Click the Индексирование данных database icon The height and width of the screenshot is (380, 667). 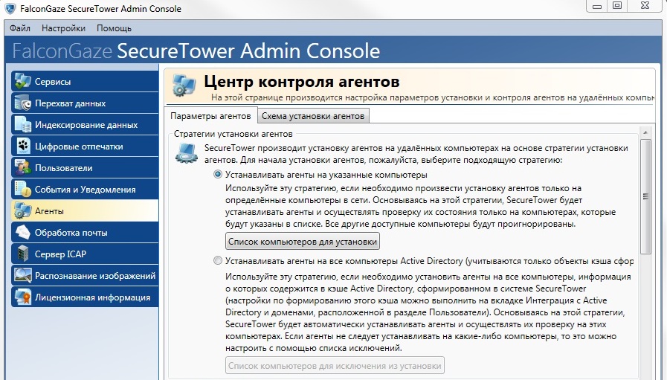click(22, 125)
